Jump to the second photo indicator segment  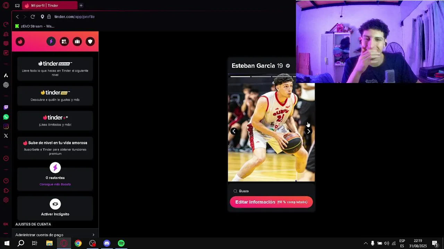pyautogui.click(x=261, y=76)
